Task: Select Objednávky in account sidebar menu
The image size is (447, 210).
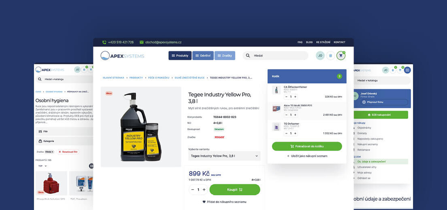Action: pyautogui.click(x=365, y=127)
